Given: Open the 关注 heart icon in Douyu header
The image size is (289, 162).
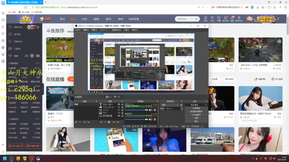Looking at the screenshot, I should (x=212, y=19).
